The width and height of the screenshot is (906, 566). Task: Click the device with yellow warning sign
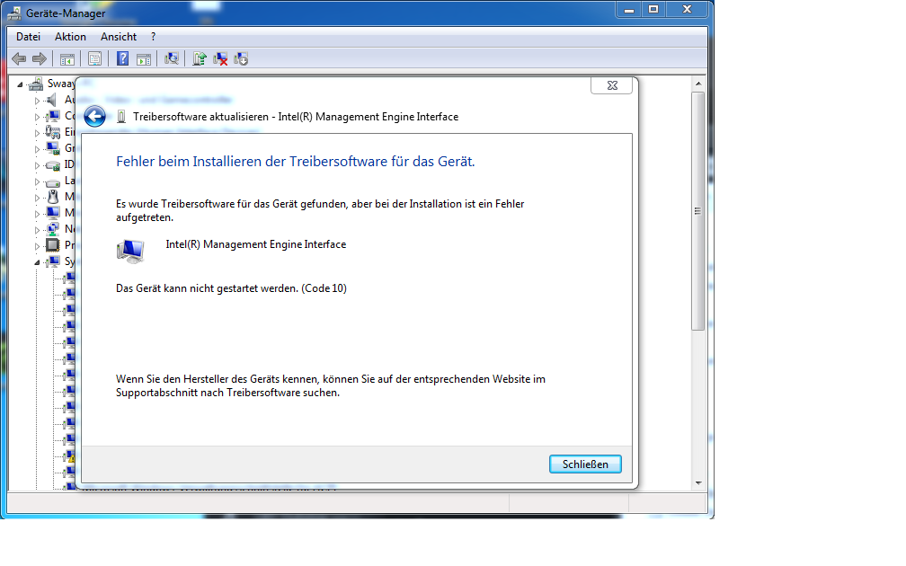[x=70, y=456]
